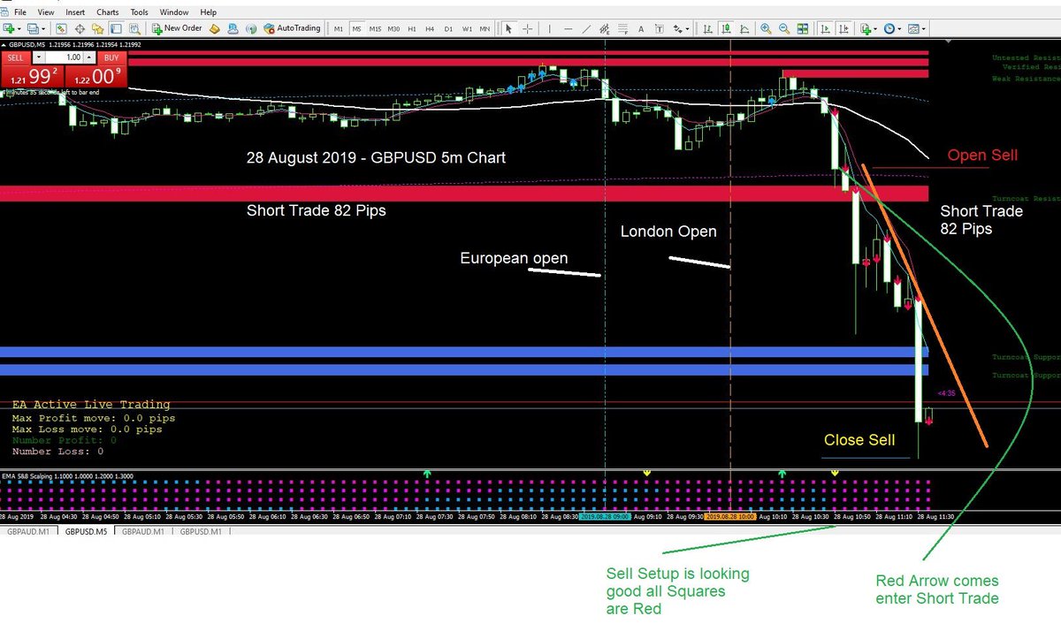Select the MN timeframe button
This screenshot has height=631, width=1061.
click(485, 28)
